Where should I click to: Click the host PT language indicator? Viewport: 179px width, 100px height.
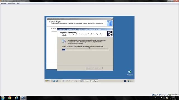[x=156, y=97]
